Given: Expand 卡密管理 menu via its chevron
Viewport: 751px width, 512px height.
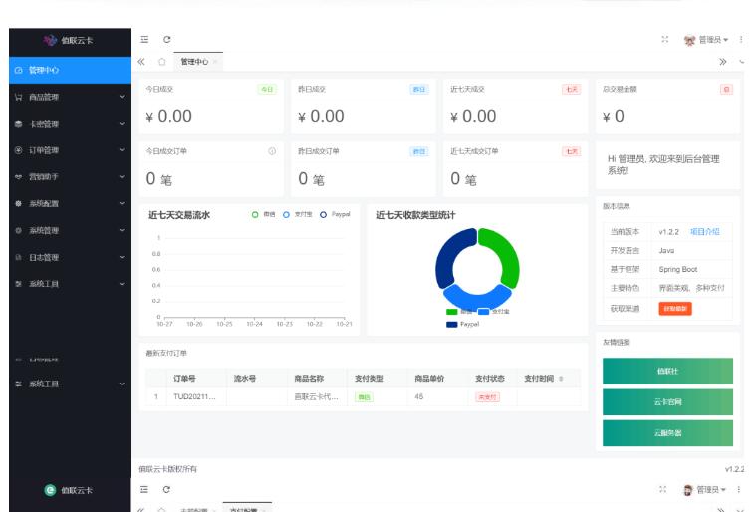Looking at the screenshot, I should pyautogui.click(x=122, y=124).
